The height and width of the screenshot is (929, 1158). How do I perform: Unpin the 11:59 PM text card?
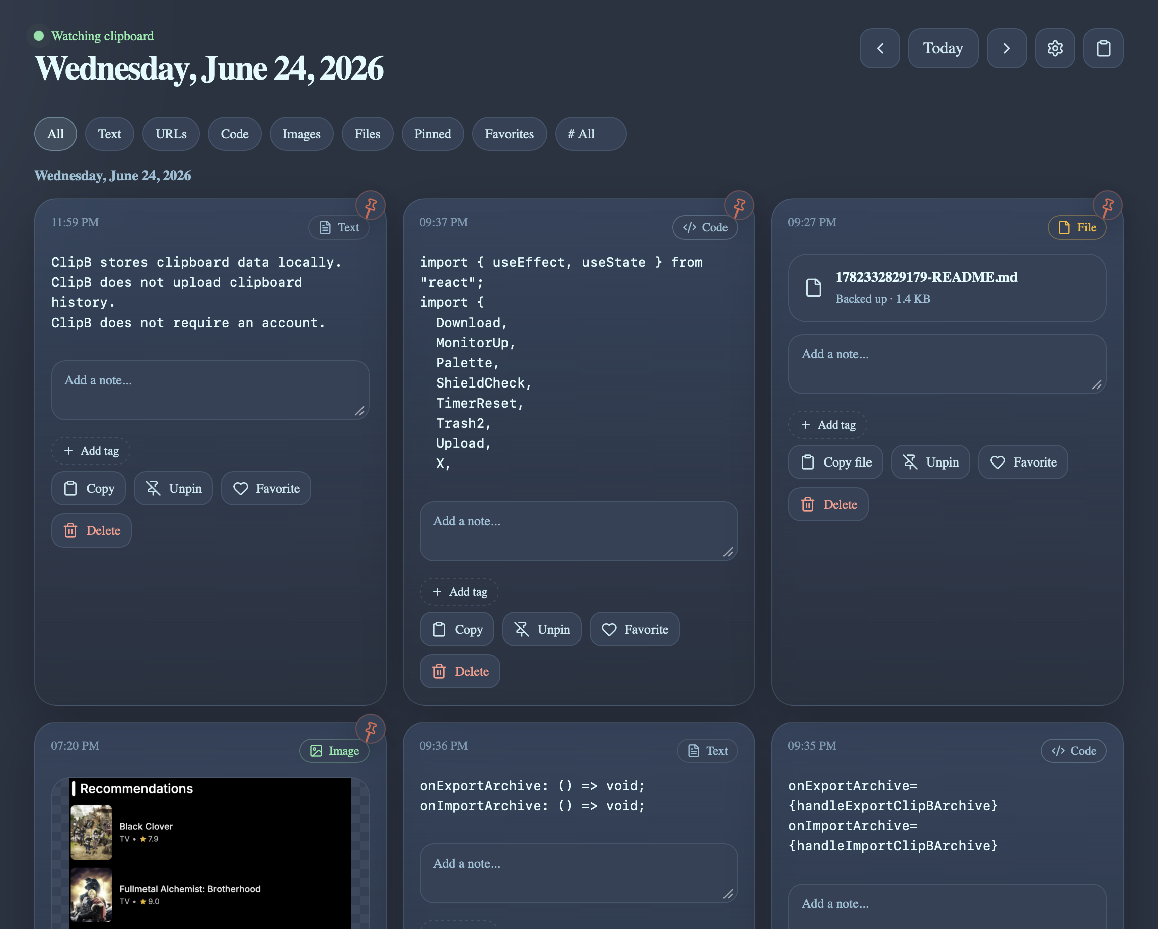[174, 488]
